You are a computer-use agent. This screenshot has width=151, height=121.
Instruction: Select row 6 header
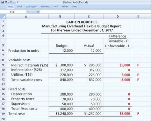click(3, 50)
